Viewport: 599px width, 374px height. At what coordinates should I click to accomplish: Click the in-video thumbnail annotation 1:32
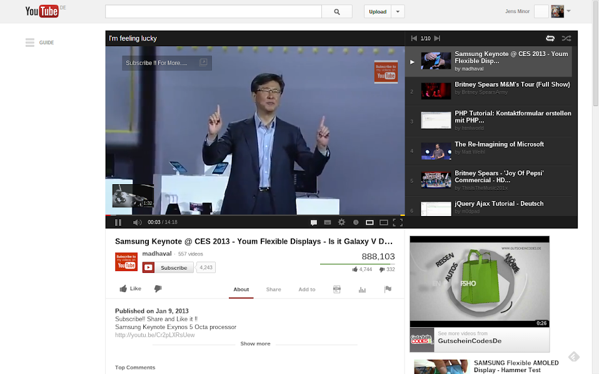tap(133, 196)
